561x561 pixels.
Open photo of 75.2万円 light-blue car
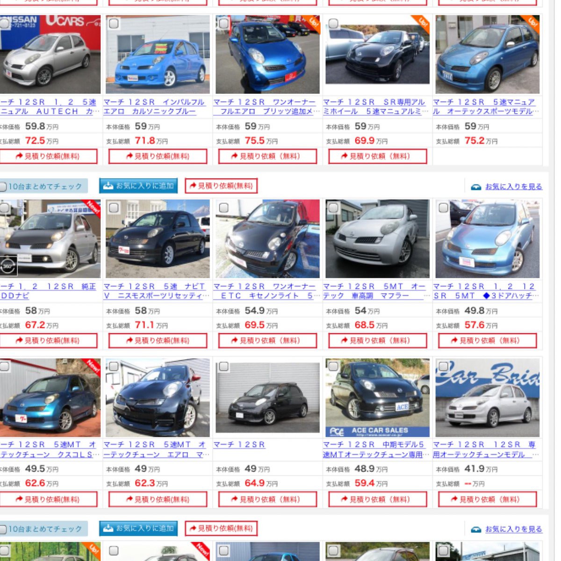(x=487, y=54)
